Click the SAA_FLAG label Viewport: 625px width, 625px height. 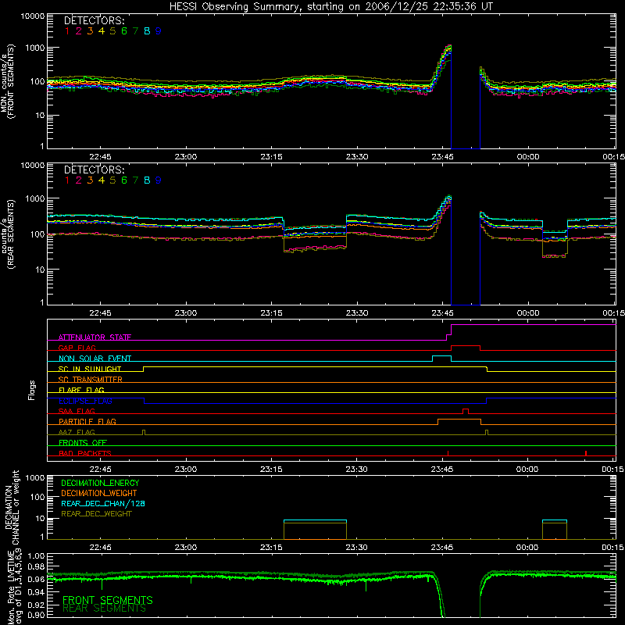tap(77, 411)
